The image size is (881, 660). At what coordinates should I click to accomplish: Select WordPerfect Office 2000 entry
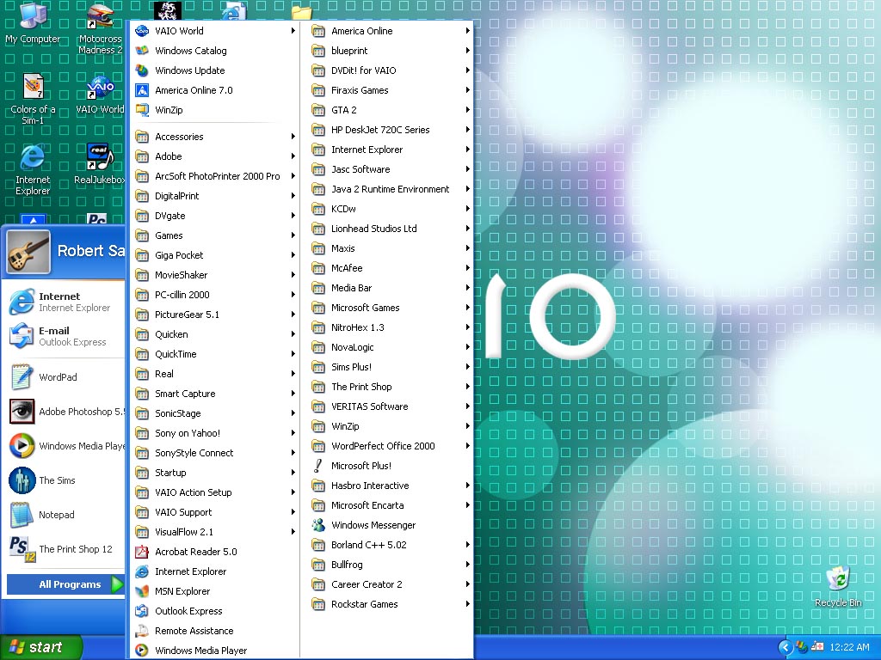coord(390,446)
